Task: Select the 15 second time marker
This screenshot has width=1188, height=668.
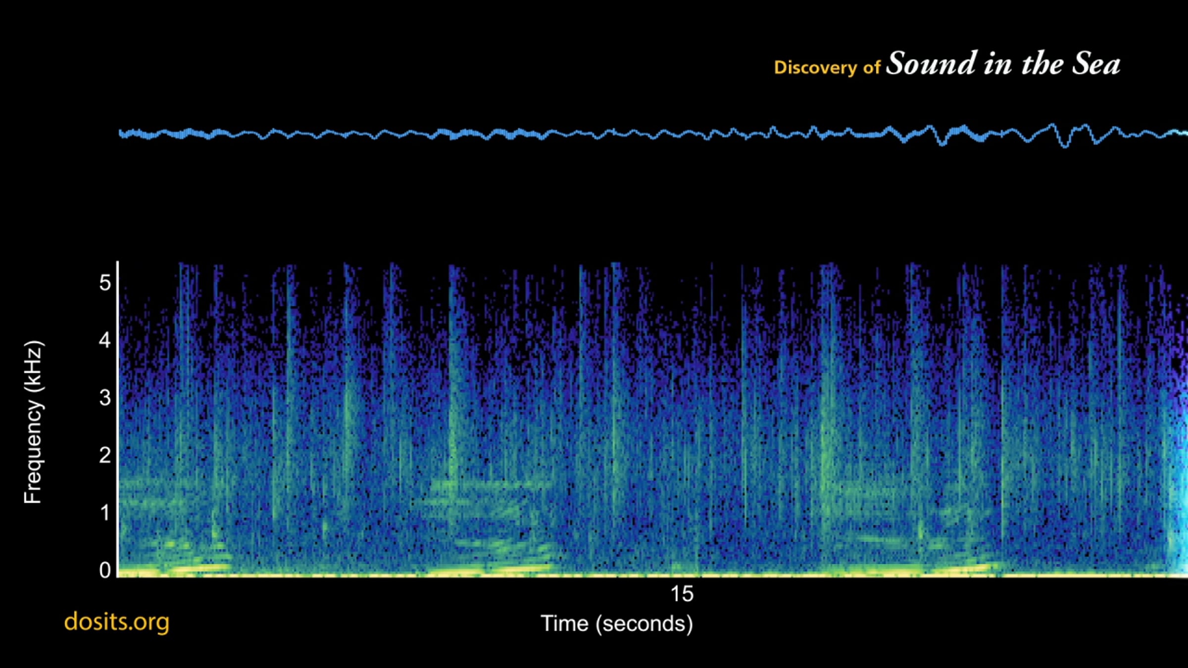Action: click(682, 594)
